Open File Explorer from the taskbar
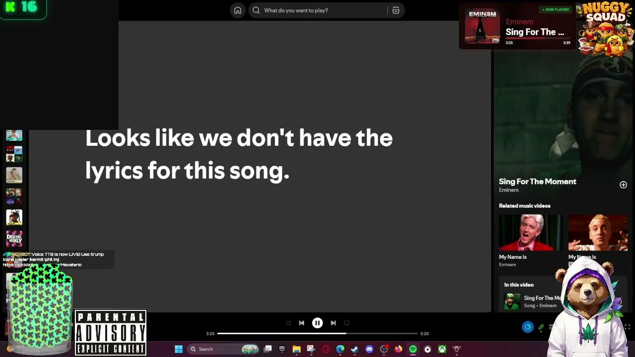Viewport: 635px width, 357px height. (296, 349)
